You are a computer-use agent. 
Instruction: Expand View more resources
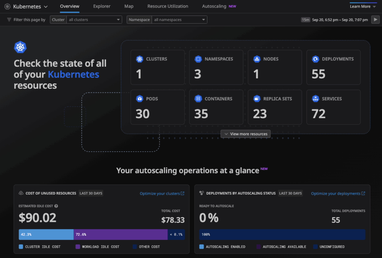(245, 134)
